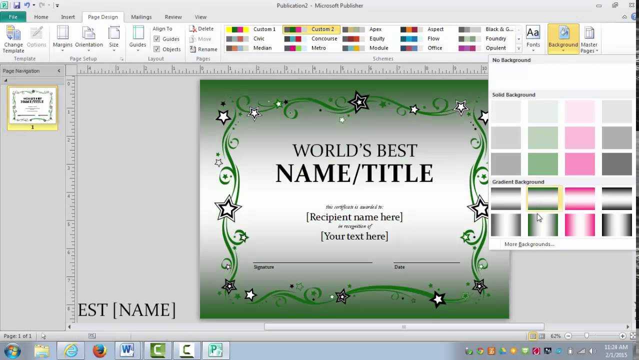
Task: Click the Delete page icon
Action: 193,29
